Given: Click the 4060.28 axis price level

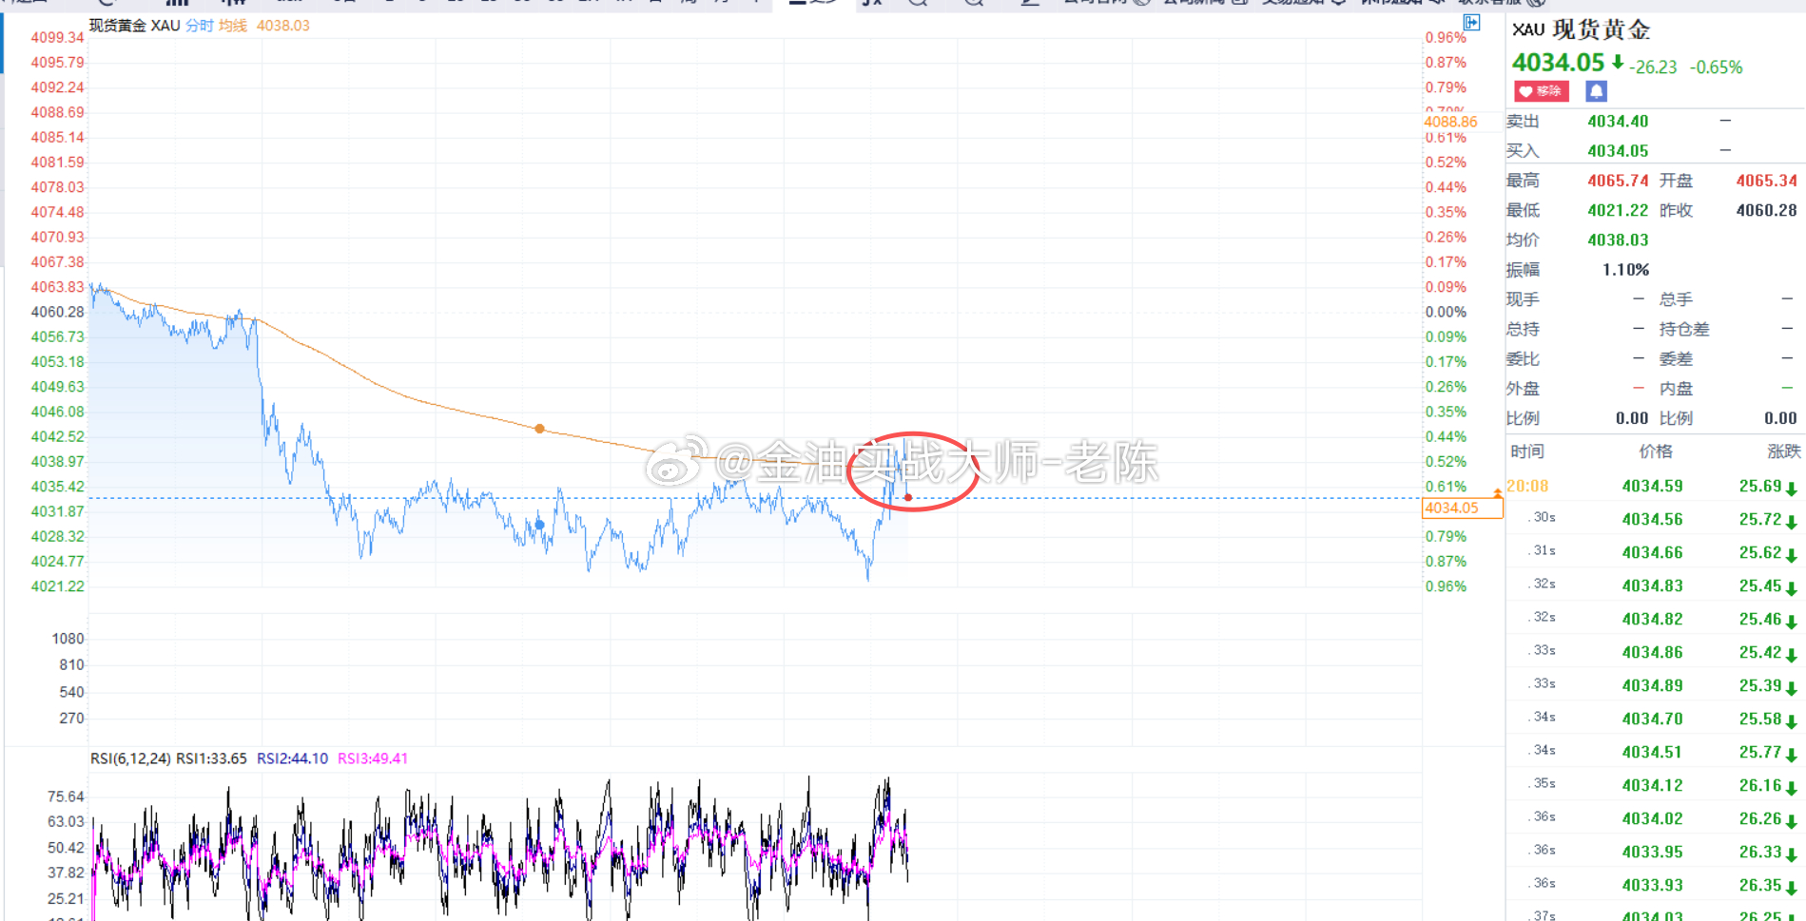Looking at the screenshot, I should click(x=57, y=312).
